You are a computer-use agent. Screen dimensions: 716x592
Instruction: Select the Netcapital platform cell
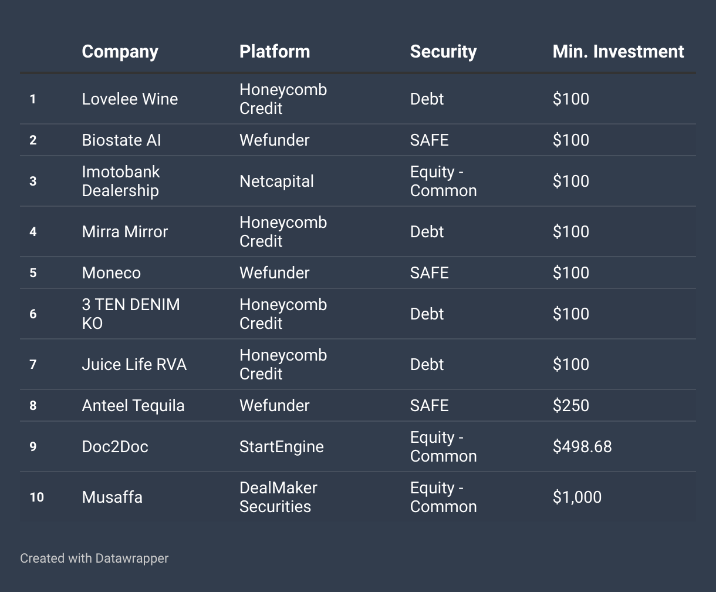(x=276, y=181)
